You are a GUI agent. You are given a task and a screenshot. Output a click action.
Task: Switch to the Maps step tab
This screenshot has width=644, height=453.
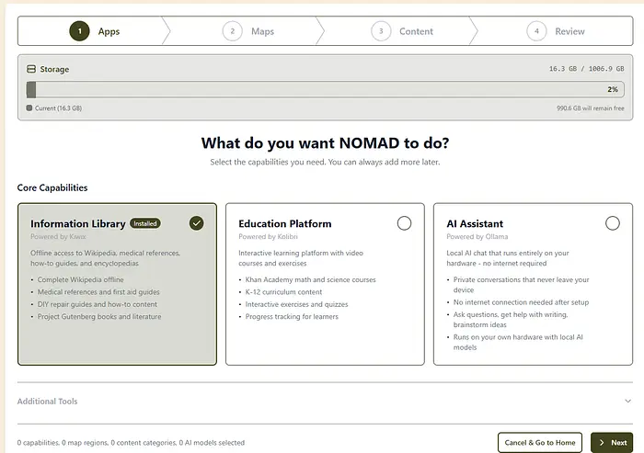click(x=262, y=31)
